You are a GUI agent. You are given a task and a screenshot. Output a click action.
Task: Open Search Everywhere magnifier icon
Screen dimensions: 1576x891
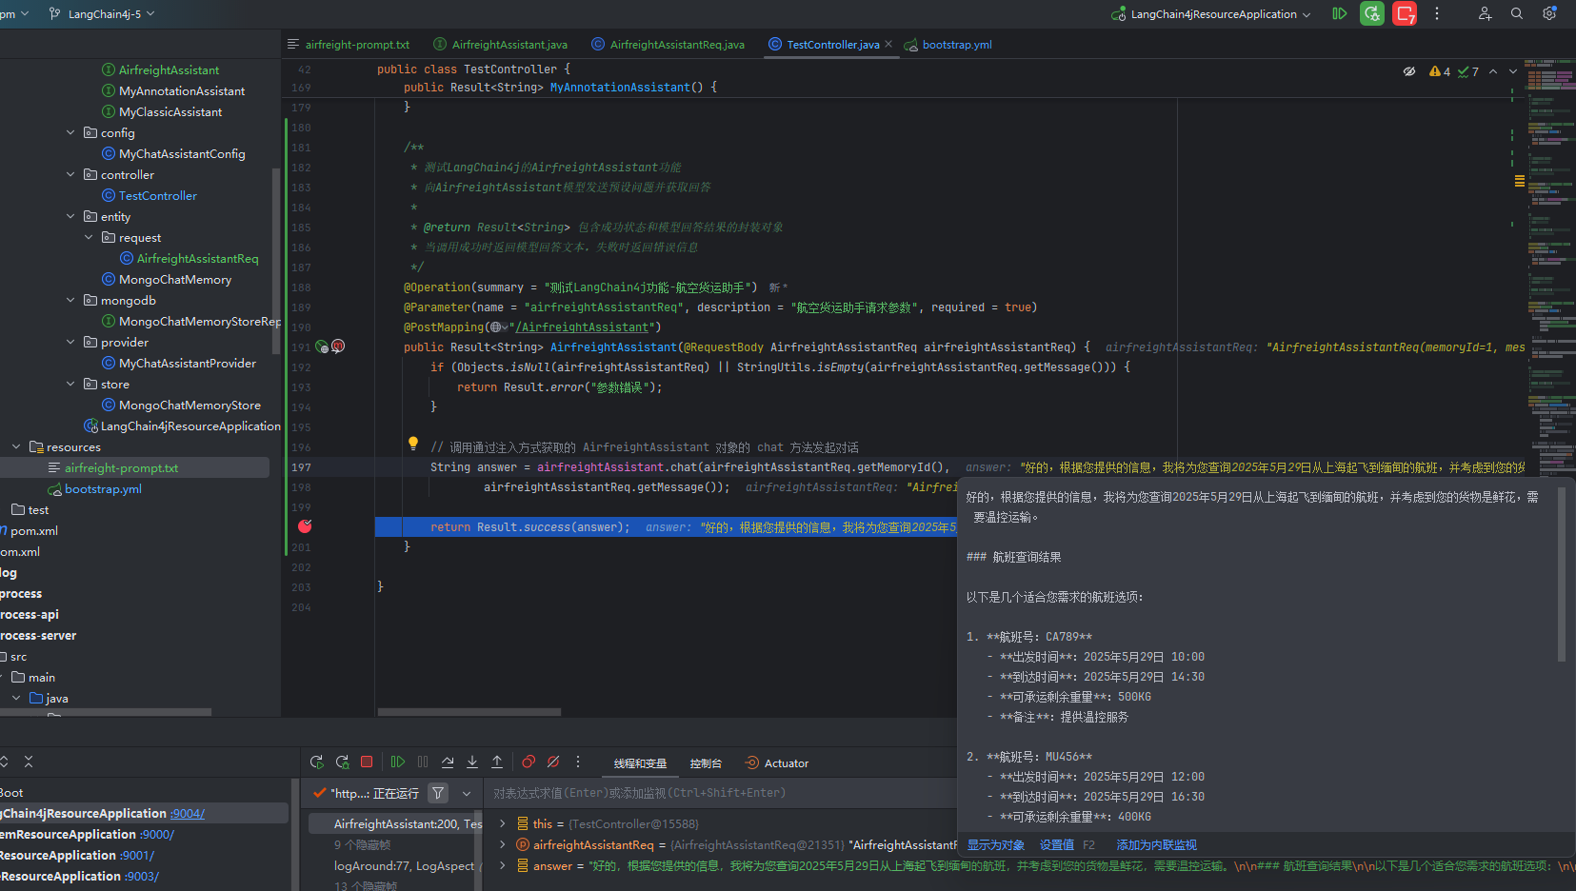pos(1517,13)
